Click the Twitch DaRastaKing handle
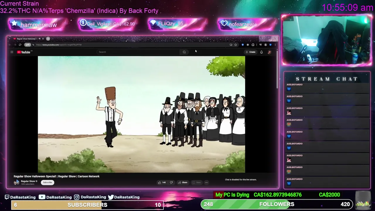Image resolution: width=375 pixels, height=211 pixels. point(20,197)
